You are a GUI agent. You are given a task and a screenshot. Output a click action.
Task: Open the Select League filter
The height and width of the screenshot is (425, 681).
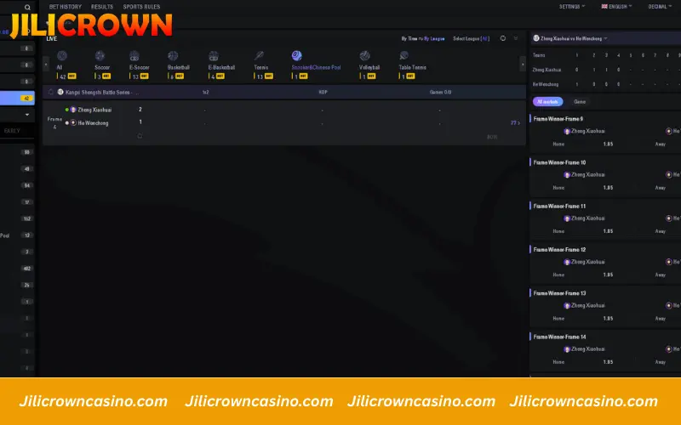tap(472, 38)
